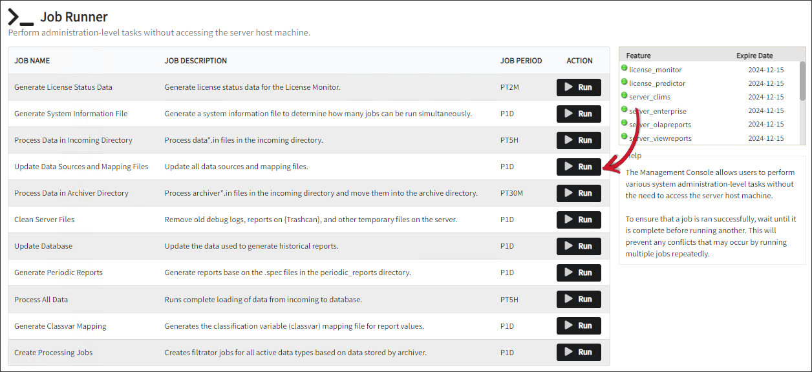The image size is (812, 372).
Task: Click the JOB NAME column header
Action: pos(32,61)
